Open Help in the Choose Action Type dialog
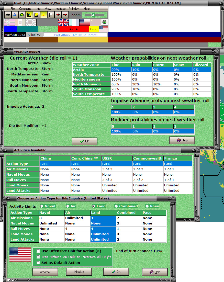The height and width of the screenshot is (282, 224). point(155,272)
